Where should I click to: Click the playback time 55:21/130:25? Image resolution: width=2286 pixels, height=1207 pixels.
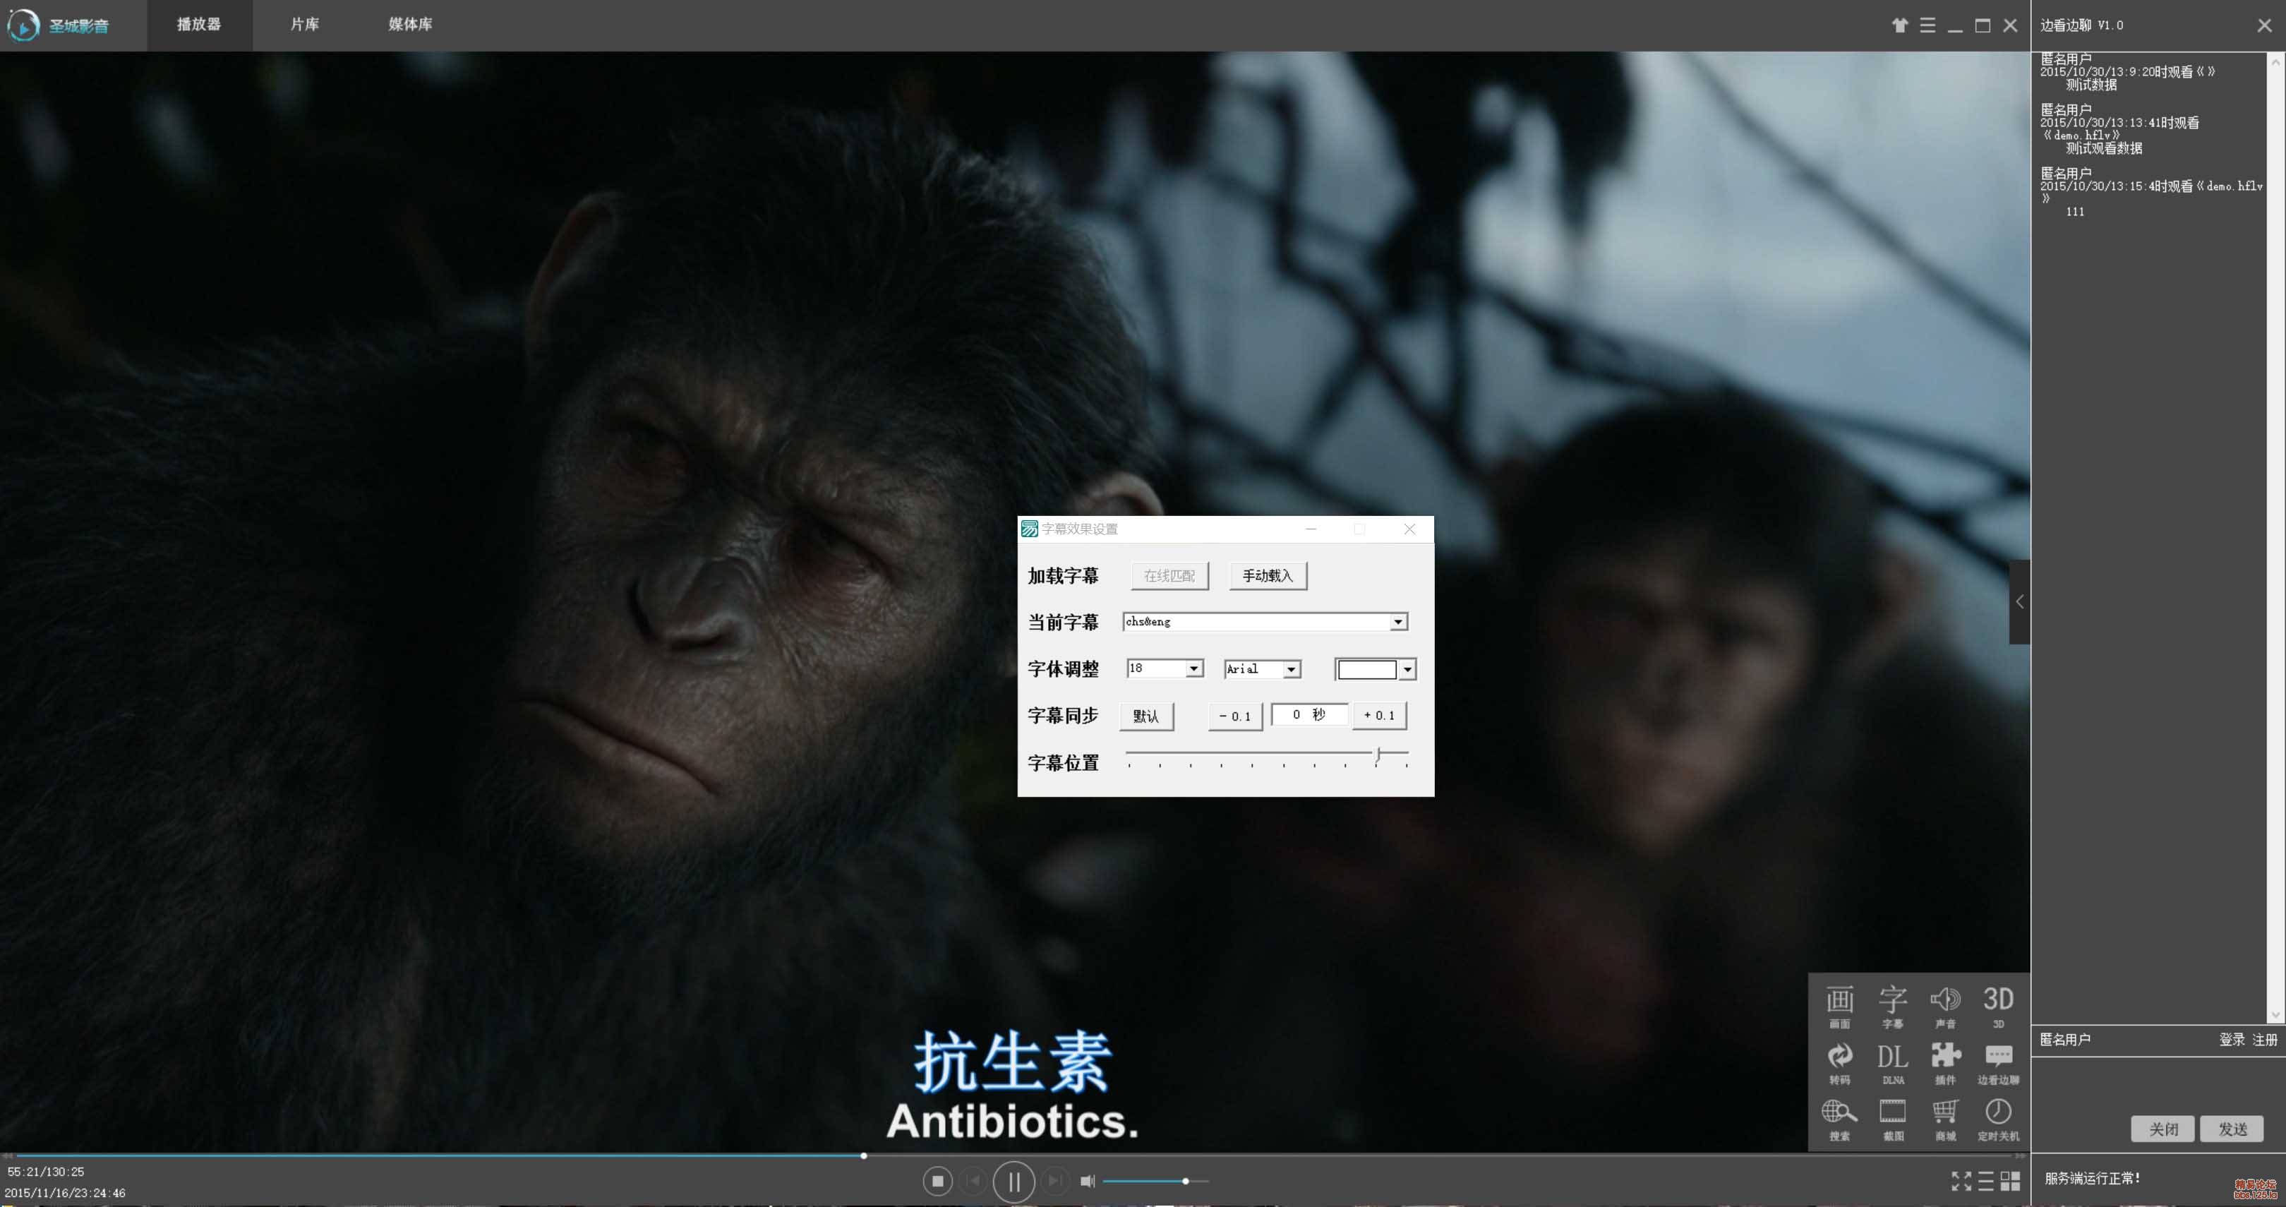46,1172
